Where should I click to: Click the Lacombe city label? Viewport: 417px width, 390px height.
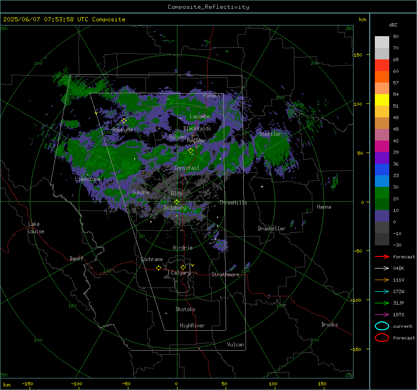pos(200,116)
